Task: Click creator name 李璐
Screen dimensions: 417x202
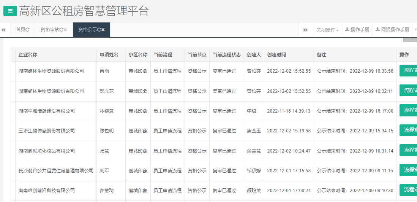Action: (251, 111)
